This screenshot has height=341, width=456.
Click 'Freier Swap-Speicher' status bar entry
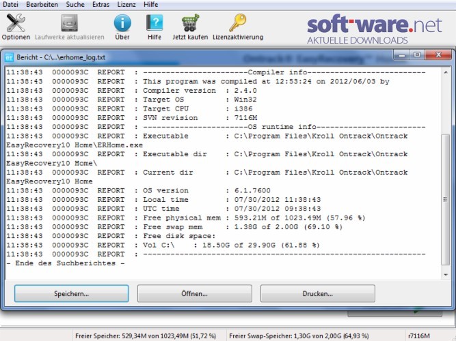click(299, 336)
